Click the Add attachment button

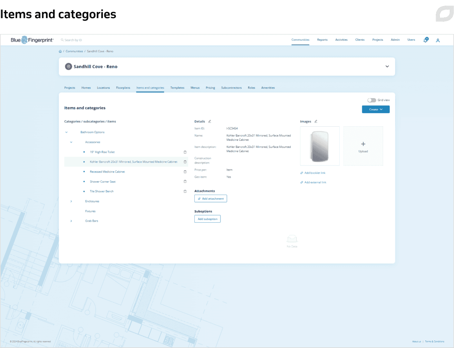pos(211,199)
